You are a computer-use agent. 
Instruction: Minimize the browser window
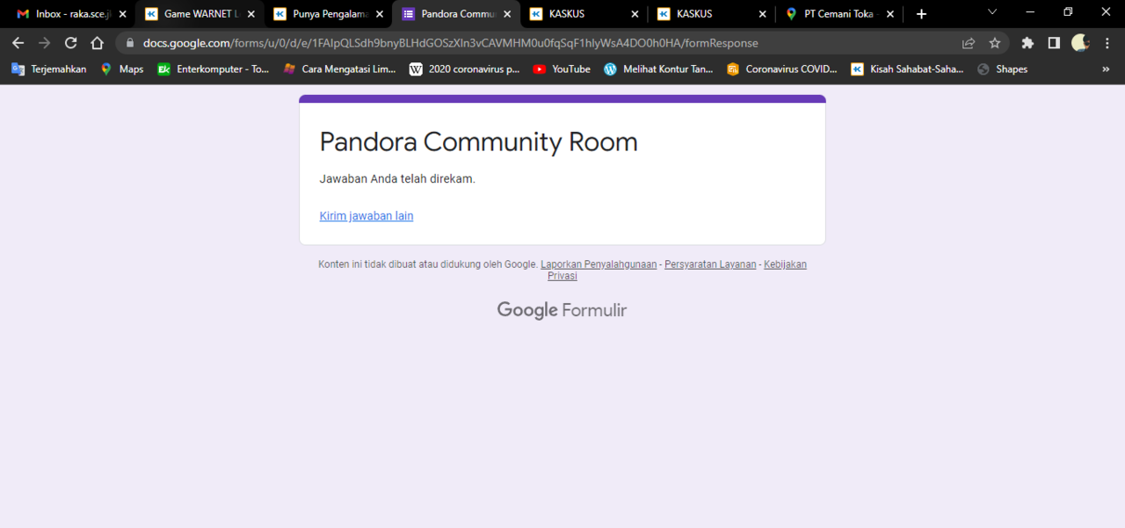pyautogui.click(x=1029, y=12)
